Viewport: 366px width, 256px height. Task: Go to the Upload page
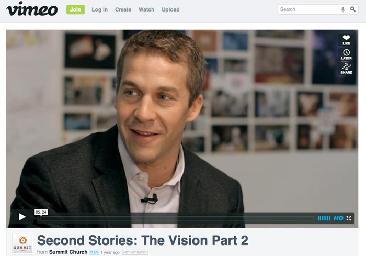point(170,9)
